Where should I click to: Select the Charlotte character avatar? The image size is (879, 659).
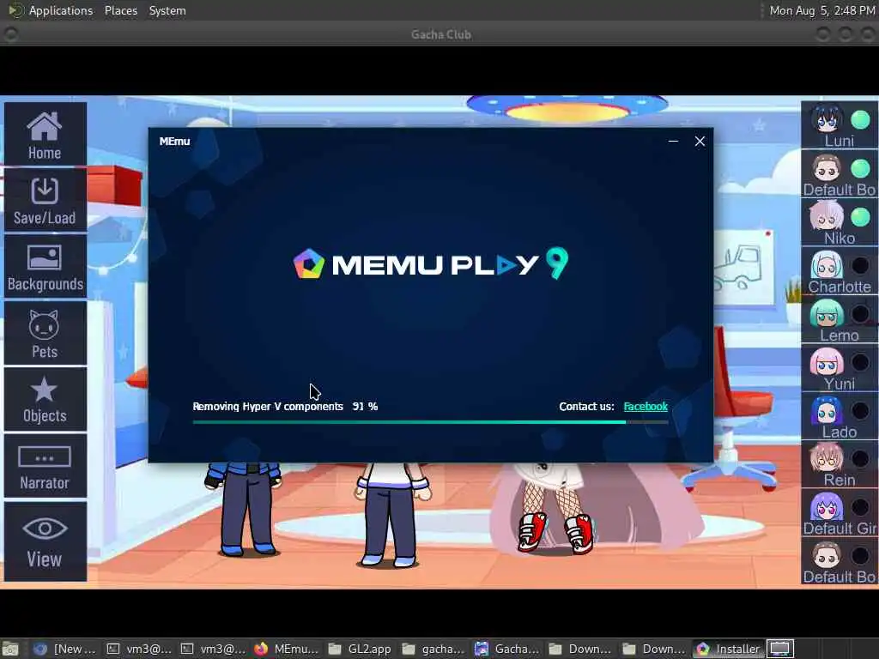tap(827, 265)
